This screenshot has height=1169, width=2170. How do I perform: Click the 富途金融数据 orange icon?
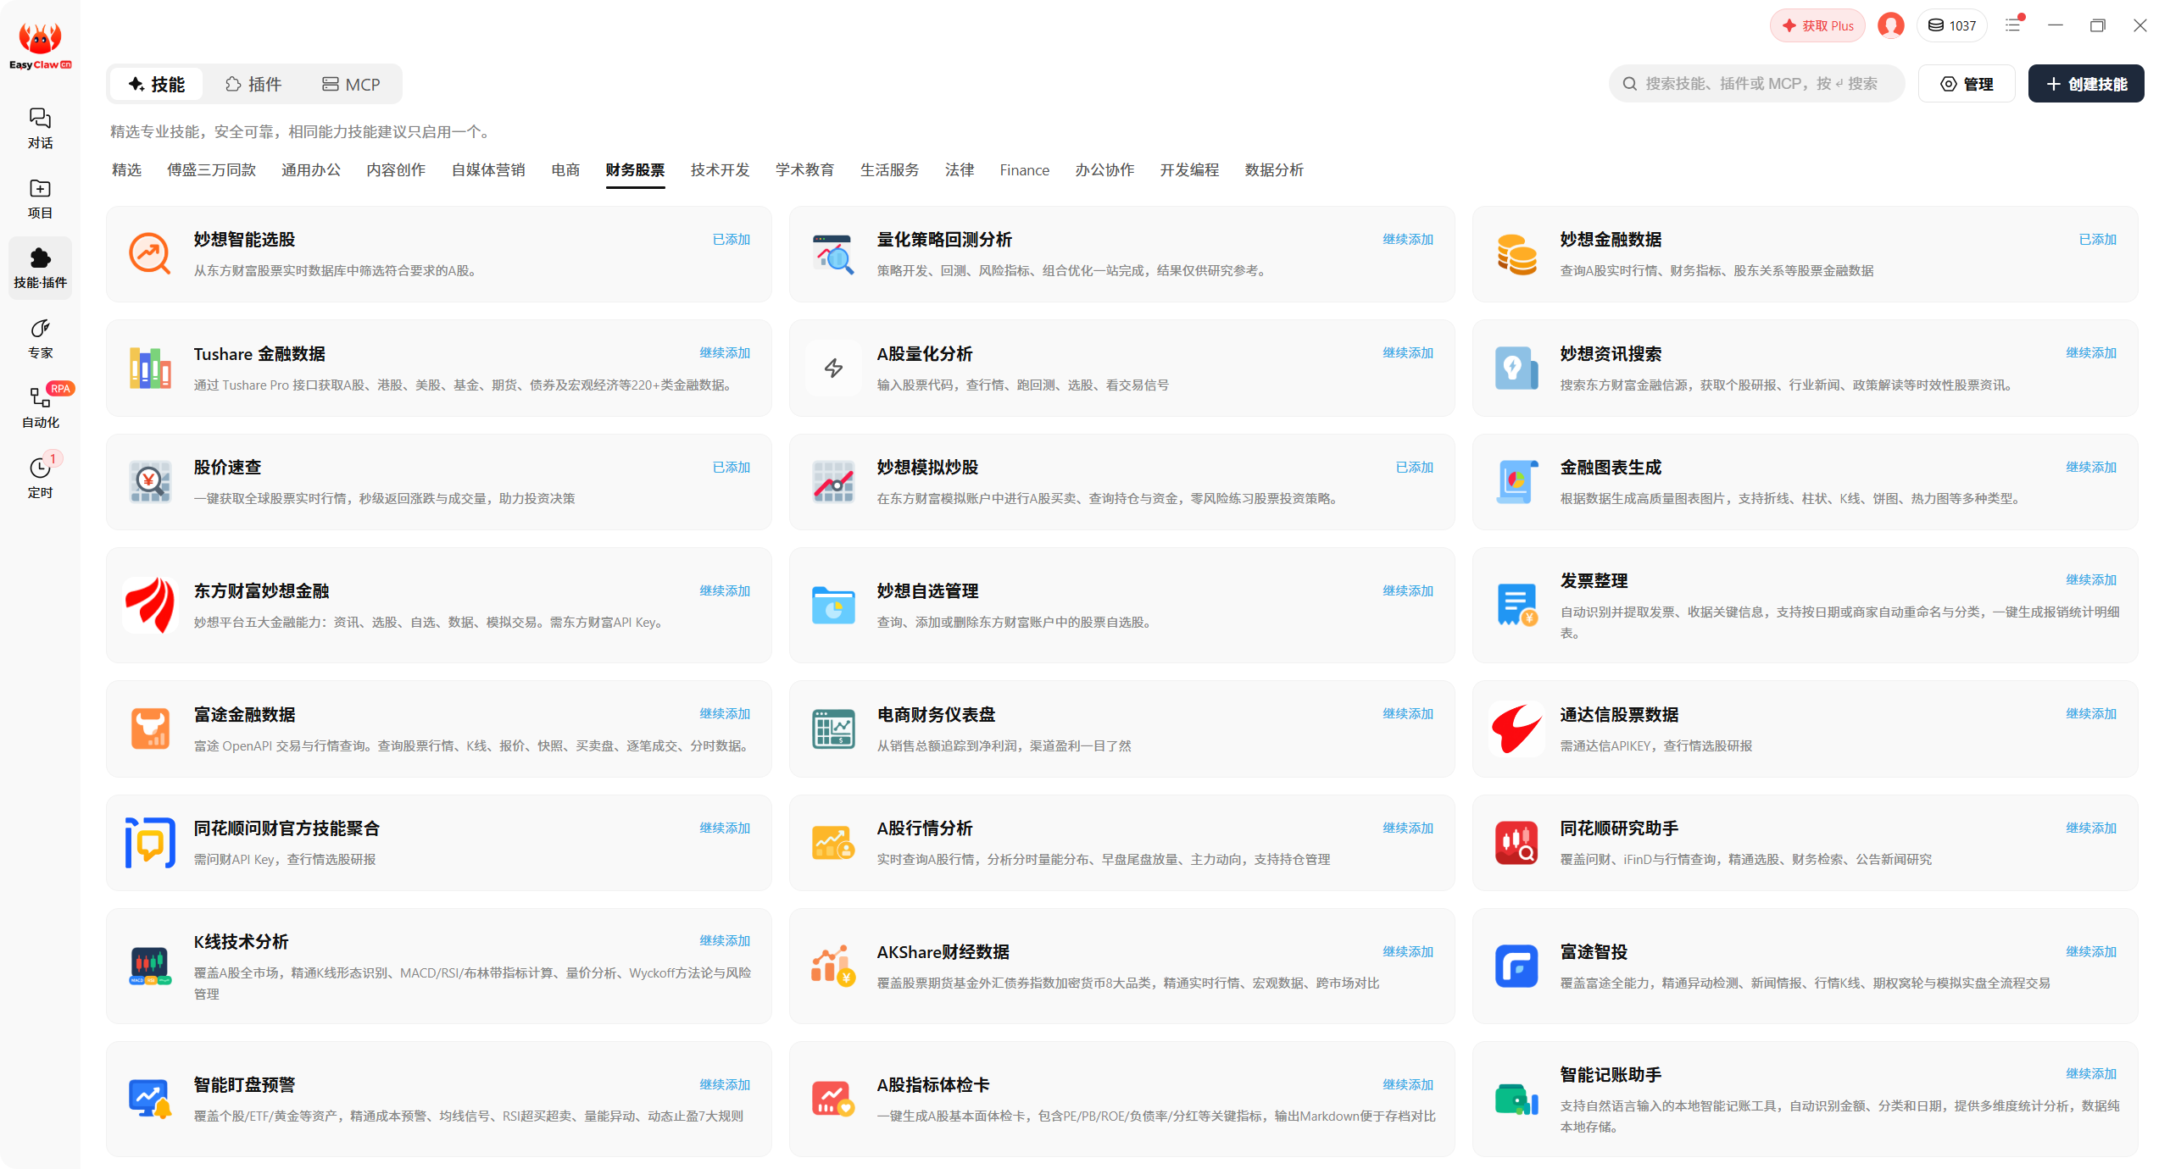[x=150, y=729]
